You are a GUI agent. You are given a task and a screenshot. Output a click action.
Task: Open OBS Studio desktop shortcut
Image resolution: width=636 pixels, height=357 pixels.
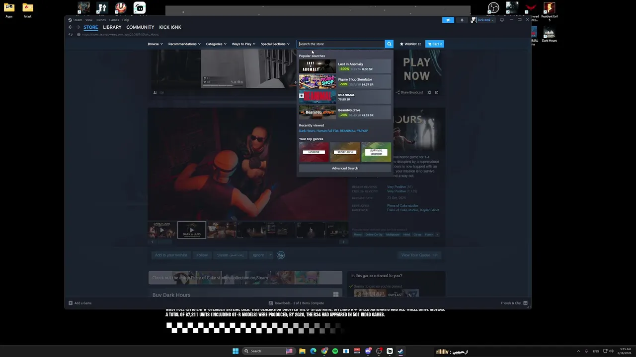(493, 9)
